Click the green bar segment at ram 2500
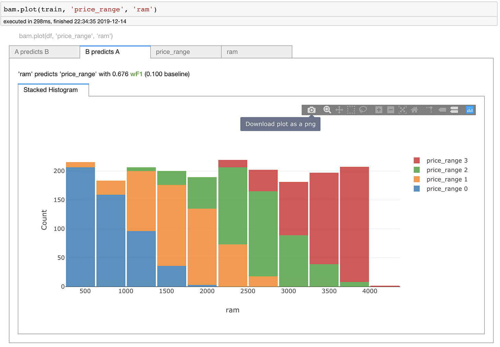The width and height of the screenshot is (500, 347). [x=233, y=206]
